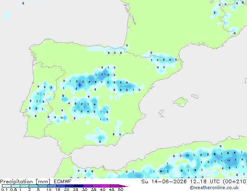Click the island of Mallorca on the map
This screenshot has height=191, width=247.
click(181, 102)
